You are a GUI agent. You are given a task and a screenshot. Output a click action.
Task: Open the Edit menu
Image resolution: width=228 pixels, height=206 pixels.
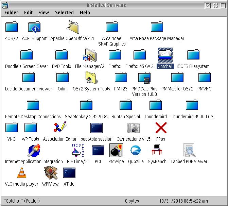pyautogui.click(x=28, y=13)
